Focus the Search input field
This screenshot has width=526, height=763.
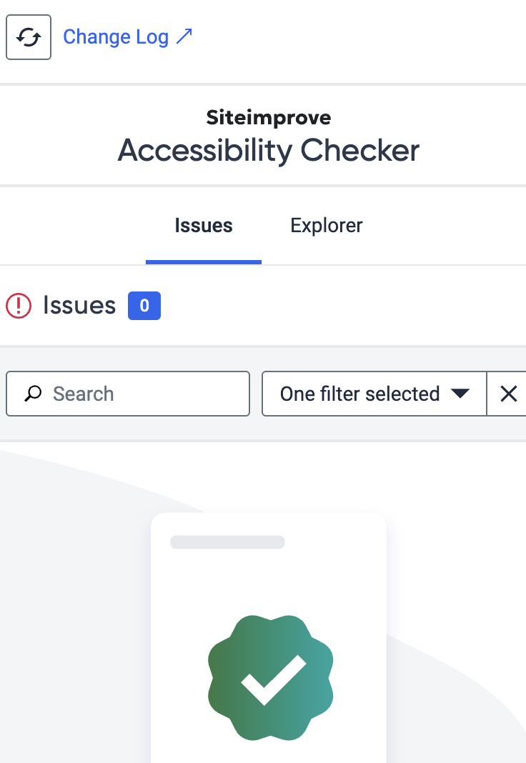128,394
